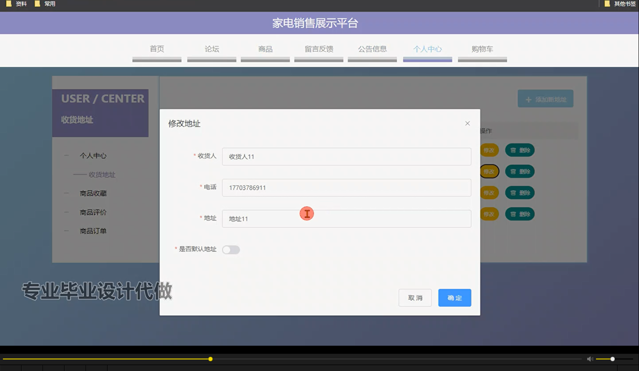Image resolution: width=639 pixels, height=371 pixels.
Task: Switch to the 首页 tab
Action: tap(156, 49)
